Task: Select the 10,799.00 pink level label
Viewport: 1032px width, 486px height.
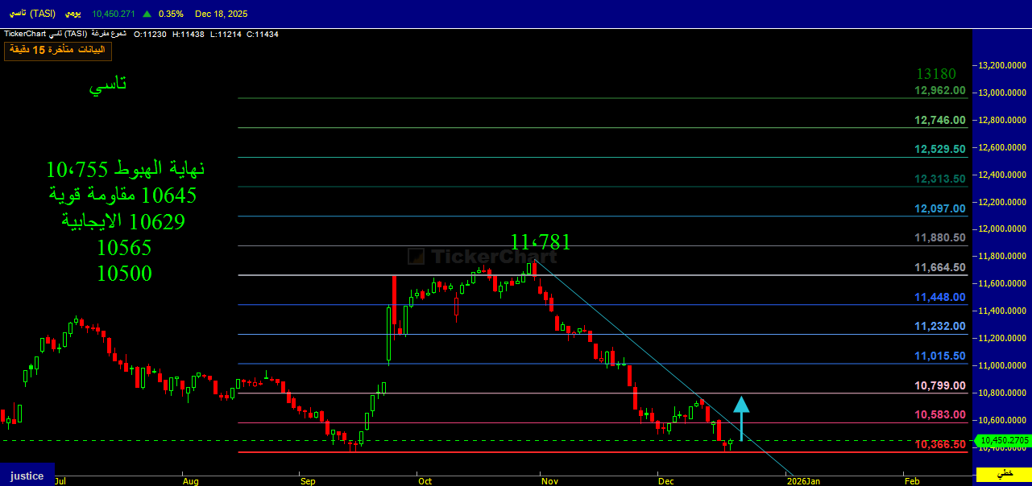Action: pos(940,385)
